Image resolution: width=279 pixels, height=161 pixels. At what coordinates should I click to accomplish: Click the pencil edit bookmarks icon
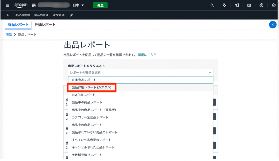tap(71, 15)
